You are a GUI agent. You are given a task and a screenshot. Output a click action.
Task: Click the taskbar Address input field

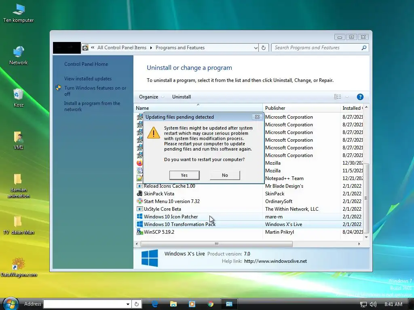84,304
